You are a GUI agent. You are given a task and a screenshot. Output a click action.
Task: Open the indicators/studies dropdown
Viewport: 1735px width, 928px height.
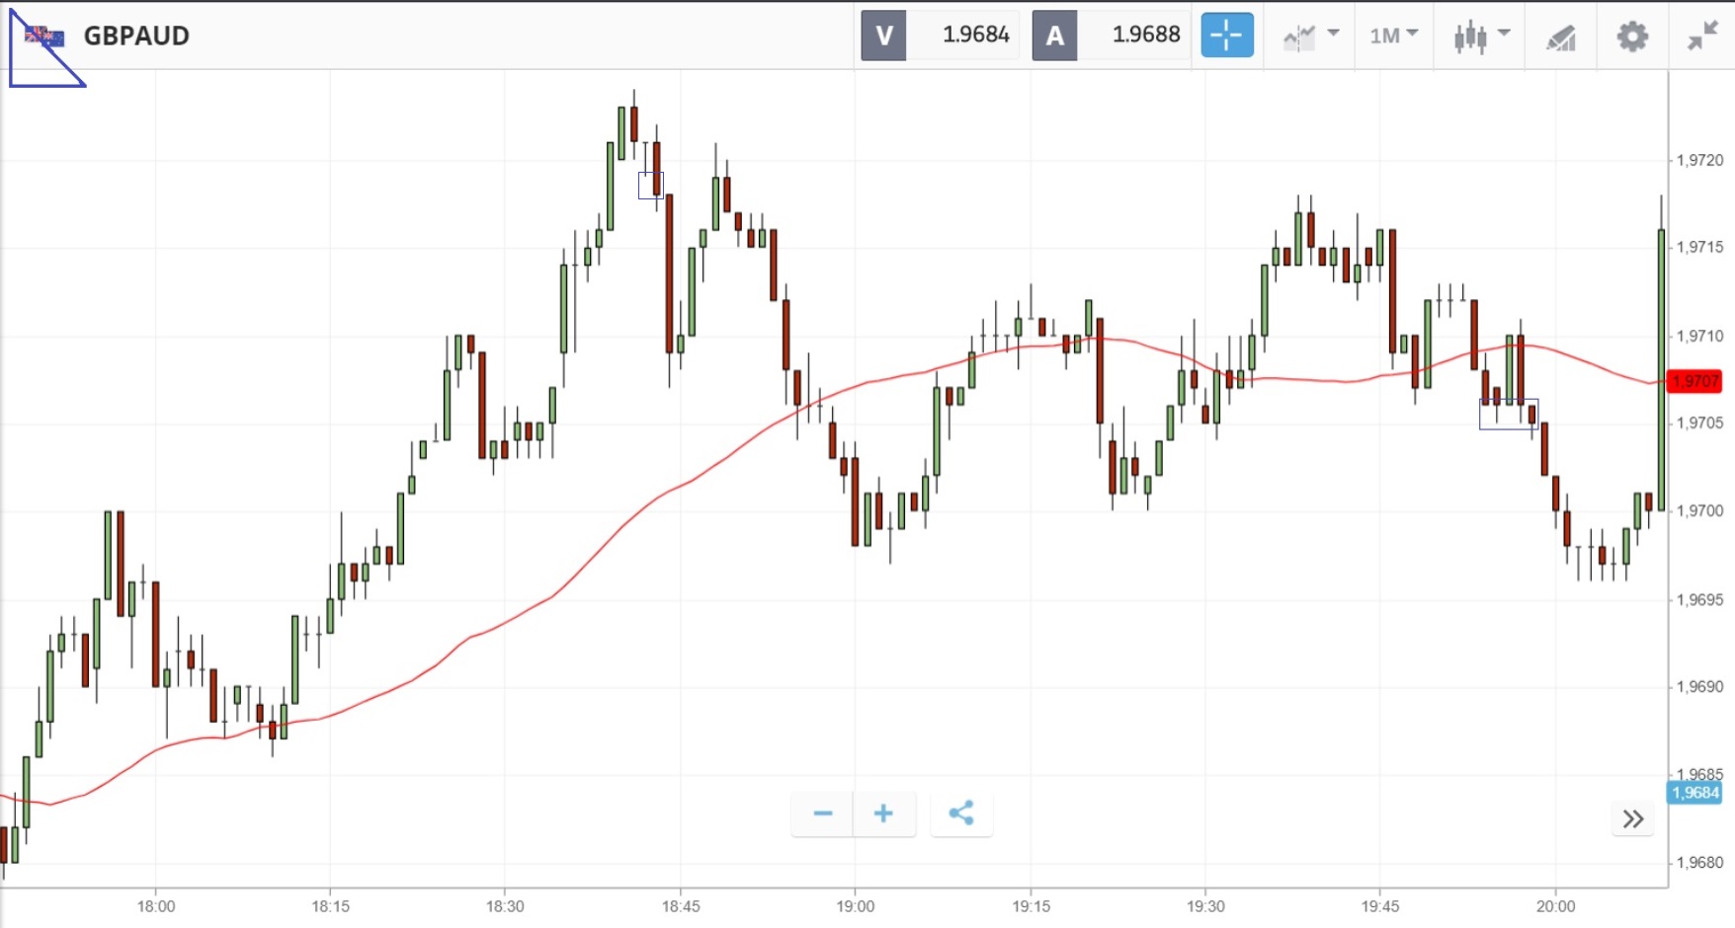(1310, 37)
